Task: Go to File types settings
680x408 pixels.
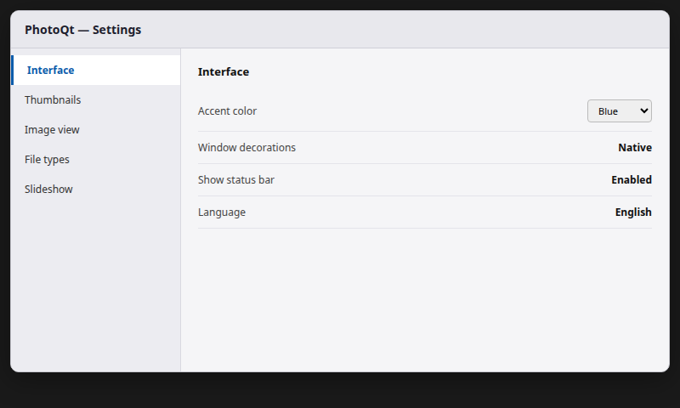Action: click(x=95, y=160)
